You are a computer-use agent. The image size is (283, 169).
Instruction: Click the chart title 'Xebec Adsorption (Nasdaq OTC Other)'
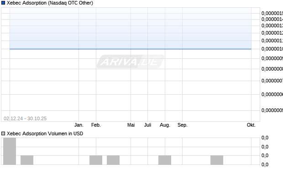pos(50,3)
